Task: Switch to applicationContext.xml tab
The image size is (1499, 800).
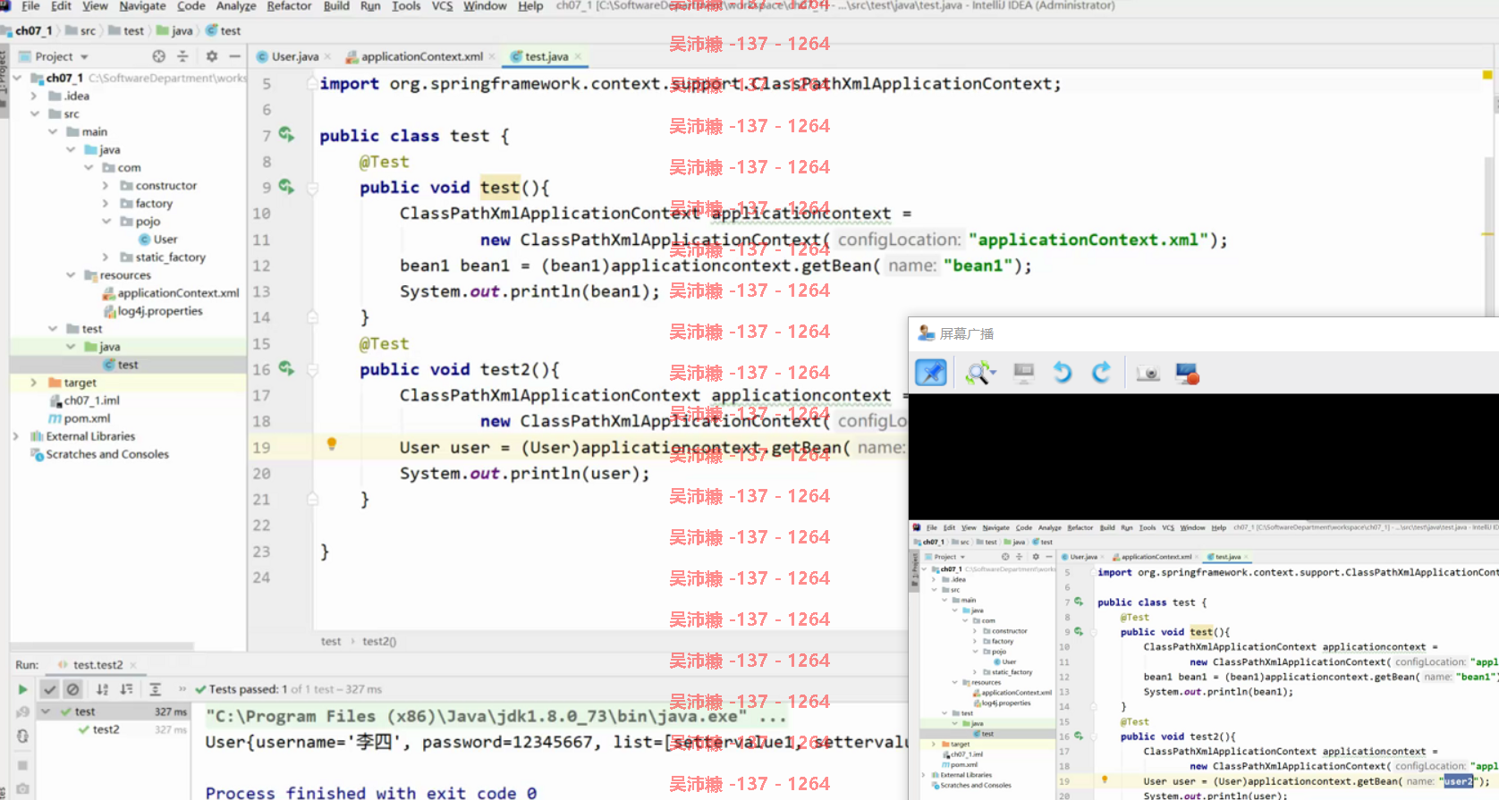Action: (x=421, y=56)
